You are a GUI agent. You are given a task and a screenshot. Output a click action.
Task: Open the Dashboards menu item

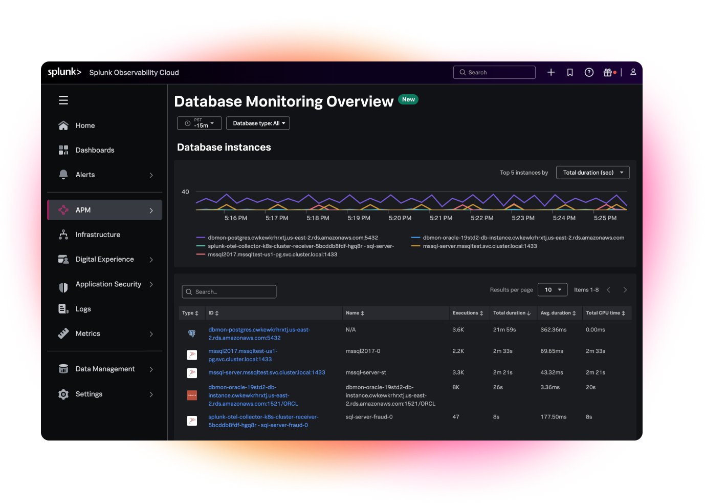click(95, 150)
